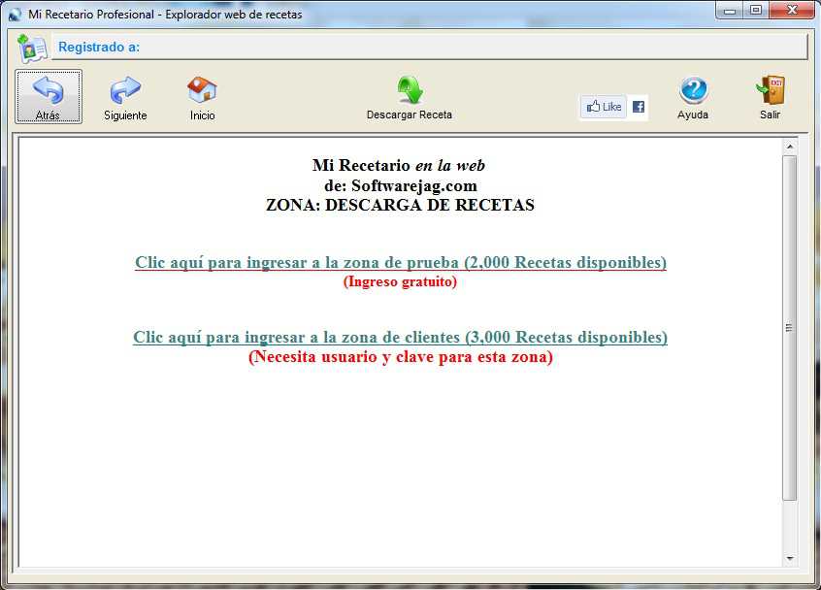This screenshot has width=821, height=590.
Task: Click the scrollbar up arrow
Action: click(790, 147)
